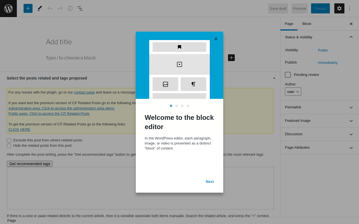
Task: Go to fourth guide page dot
Action: click(188, 106)
